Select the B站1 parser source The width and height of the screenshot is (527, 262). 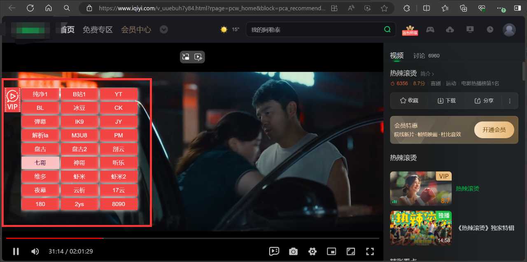(79, 94)
